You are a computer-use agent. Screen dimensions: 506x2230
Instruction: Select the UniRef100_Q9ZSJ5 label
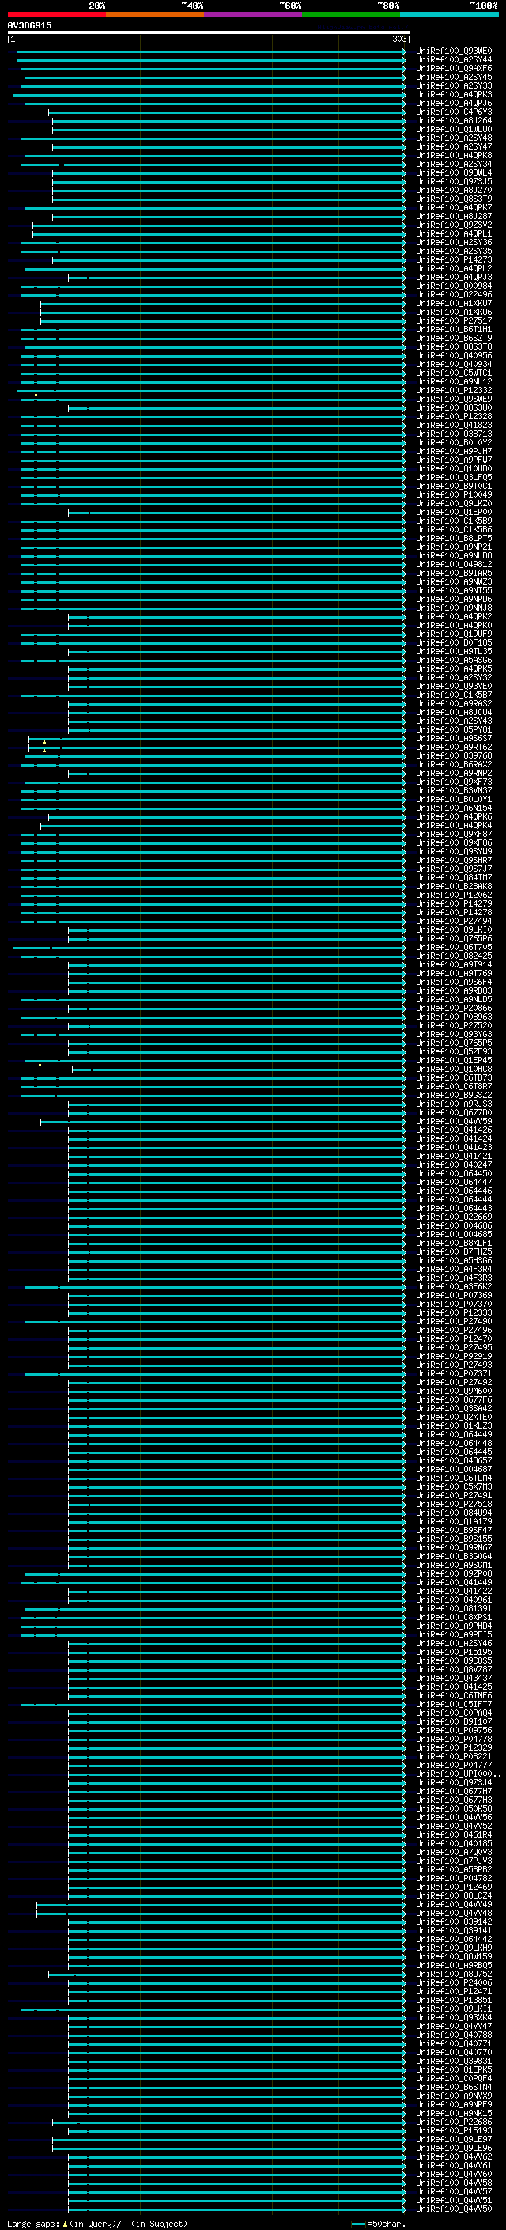click(x=453, y=182)
